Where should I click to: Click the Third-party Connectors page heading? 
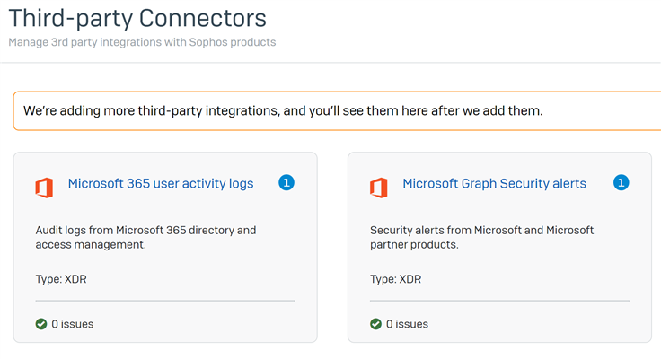click(137, 19)
